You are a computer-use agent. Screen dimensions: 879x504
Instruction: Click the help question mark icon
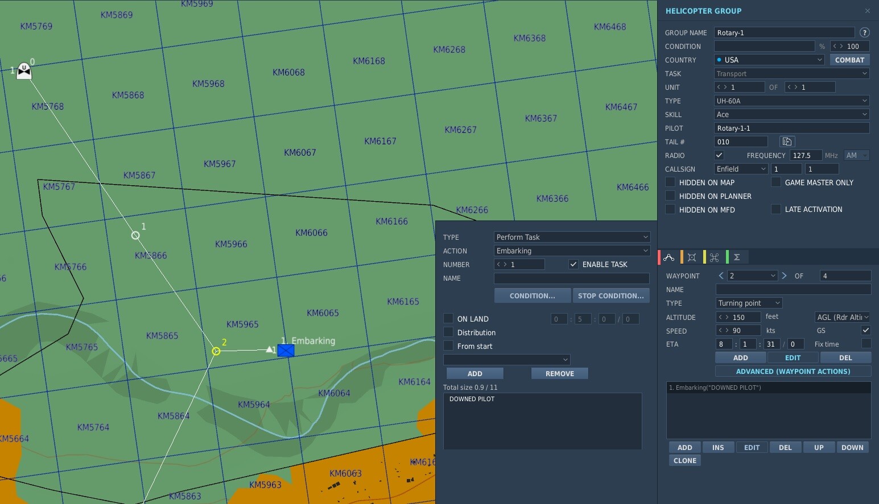[865, 32]
